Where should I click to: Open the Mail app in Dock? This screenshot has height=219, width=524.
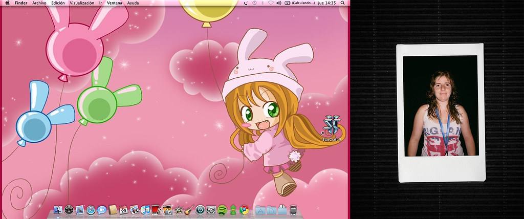click(79, 210)
